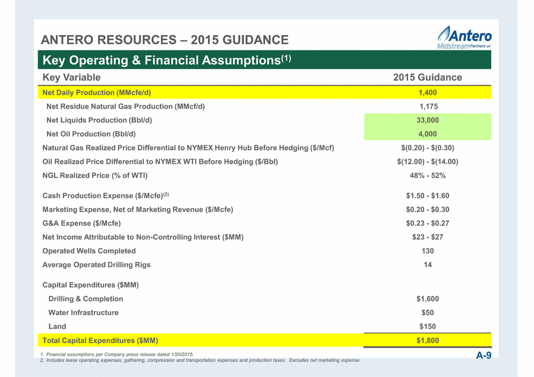Click the '$0.20 - $0.30' value
Screen dimensions: 534x377
pyautogui.click(x=428, y=210)
